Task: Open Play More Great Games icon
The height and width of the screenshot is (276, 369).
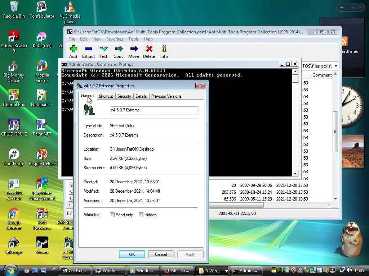Action: click(42, 190)
